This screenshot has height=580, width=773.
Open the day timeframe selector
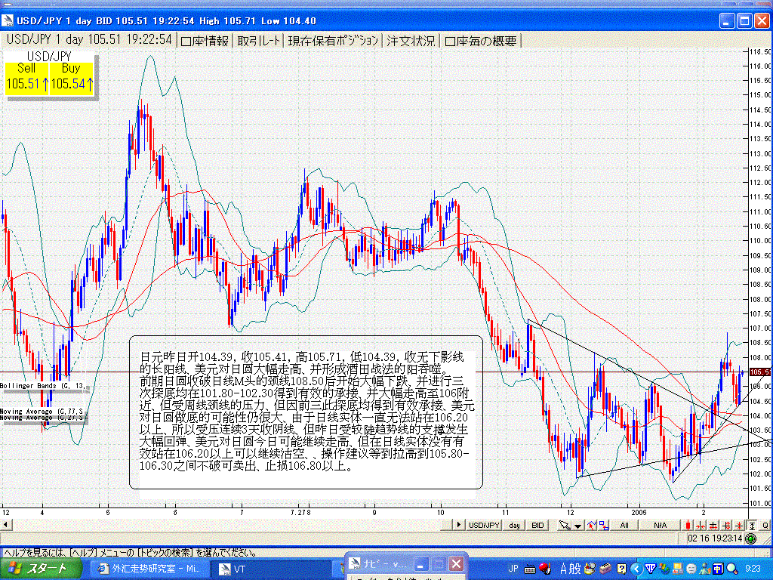tap(513, 526)
